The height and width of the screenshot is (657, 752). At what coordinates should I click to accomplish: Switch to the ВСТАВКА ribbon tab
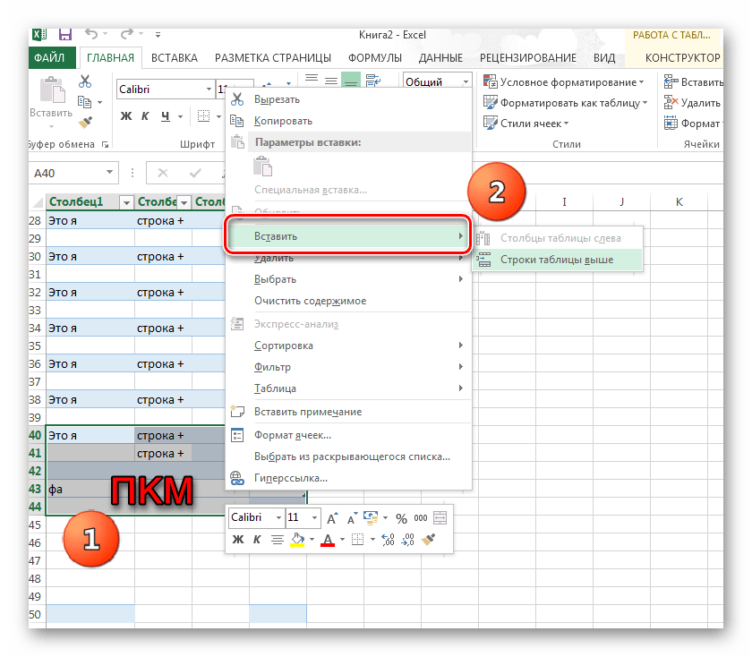coord(174,58)
